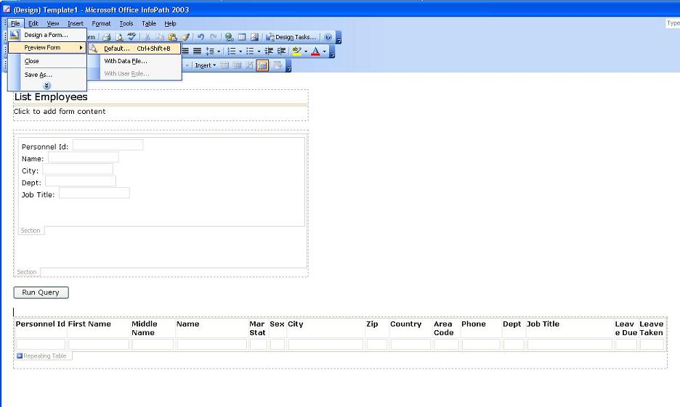The width and height of the screenshot is (680, 407).
Task: Open the Bullets dropdown arrow
Action: 259,51
